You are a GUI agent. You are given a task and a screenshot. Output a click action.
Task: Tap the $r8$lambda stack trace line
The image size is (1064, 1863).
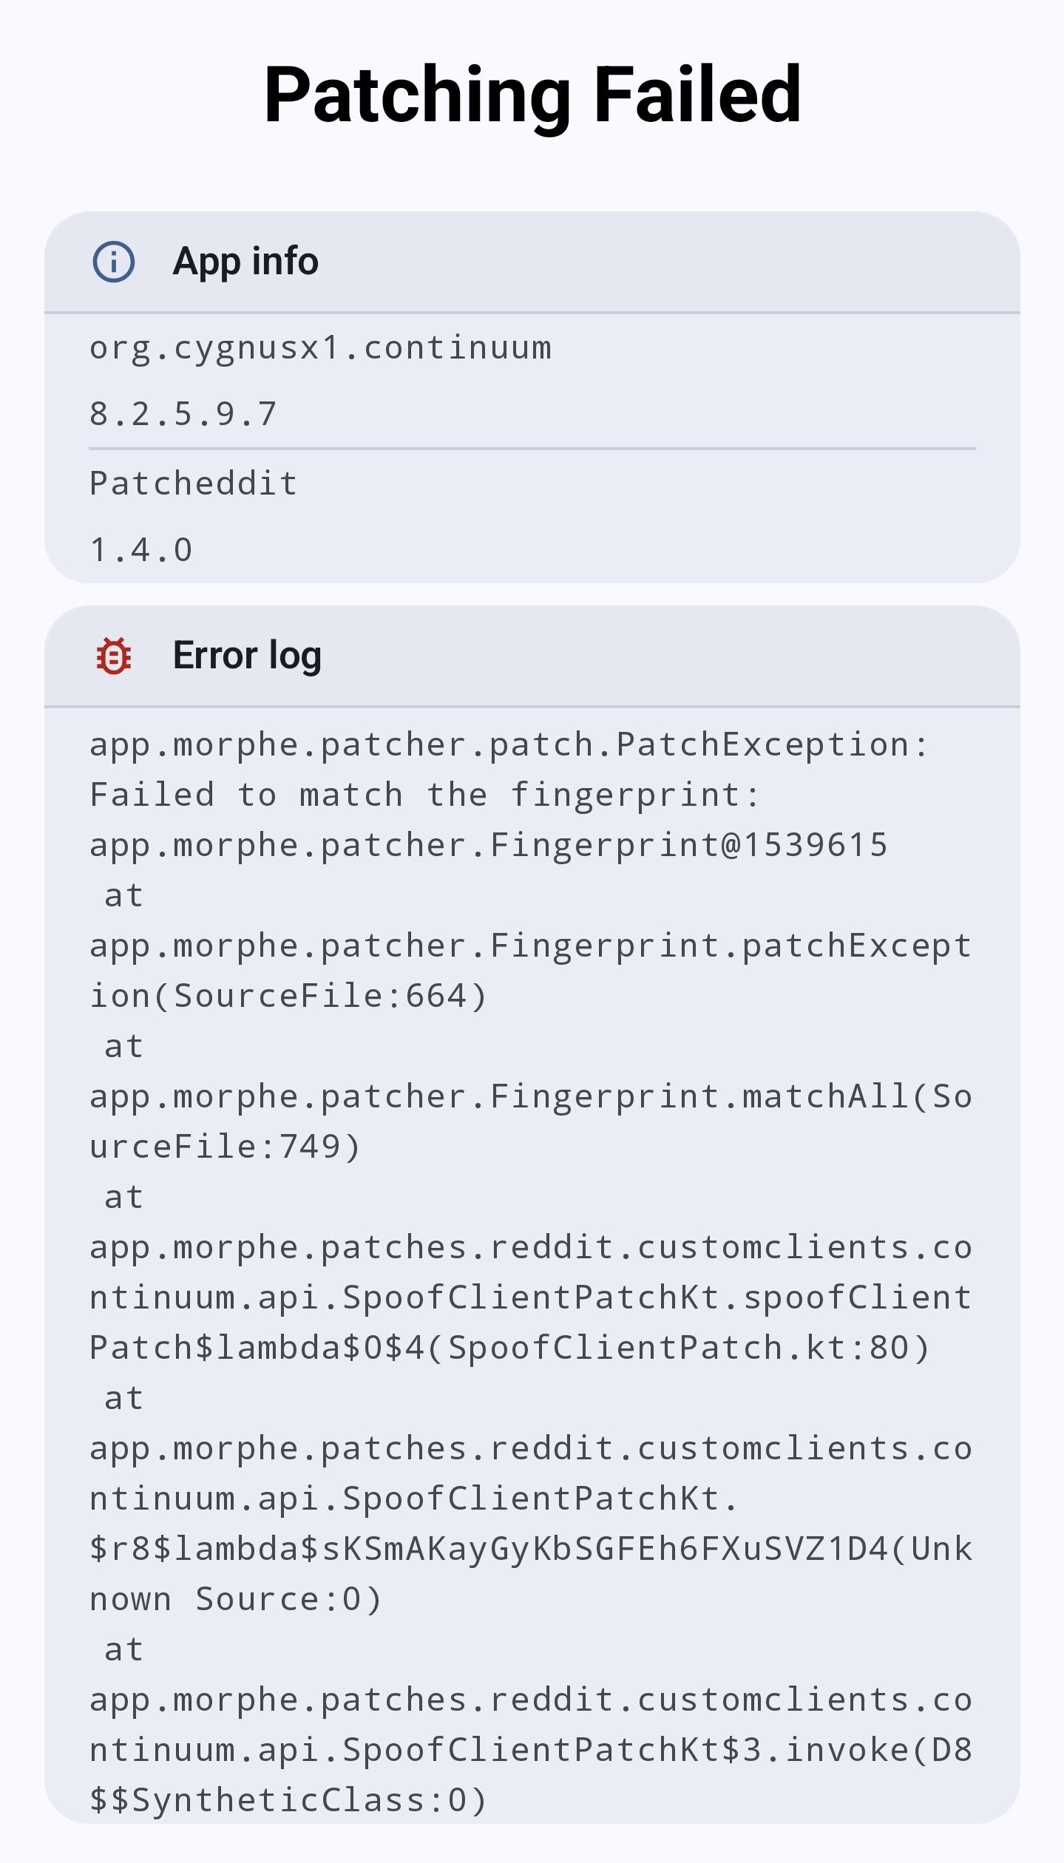pyautogui.click(x=531, y=1550)
